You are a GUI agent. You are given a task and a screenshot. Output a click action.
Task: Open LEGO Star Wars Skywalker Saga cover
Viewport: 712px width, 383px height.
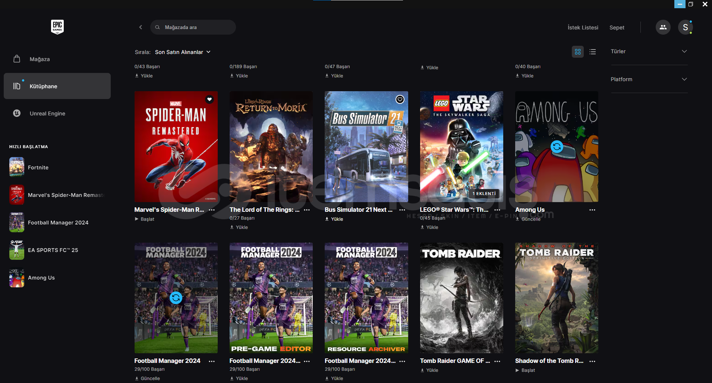point(461,147)
